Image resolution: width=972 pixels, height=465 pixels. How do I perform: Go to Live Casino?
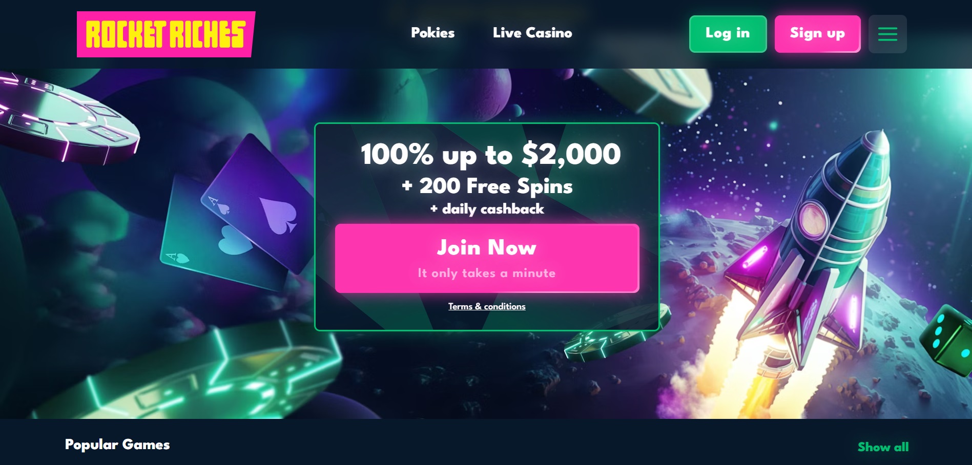(532, 33)
